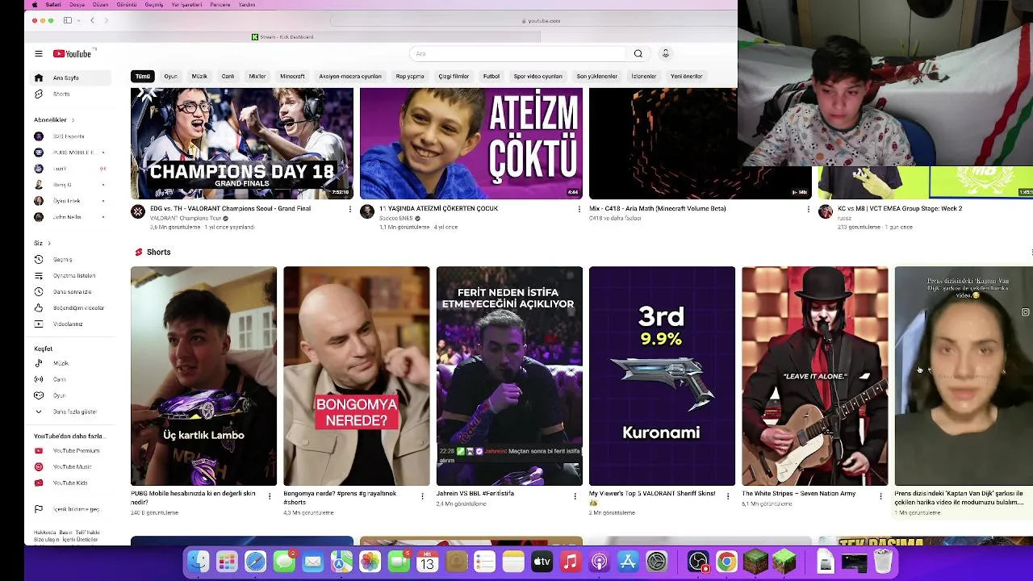Image resolution: width=1033 pixels, height=581 pixels.
Task: Click Stream - Kick Dashboard Safari tab
Action: pos(282,37)
